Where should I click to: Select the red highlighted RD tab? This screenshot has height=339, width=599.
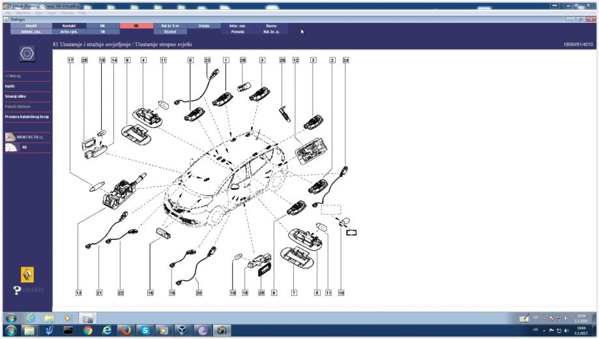coord(136,25)
